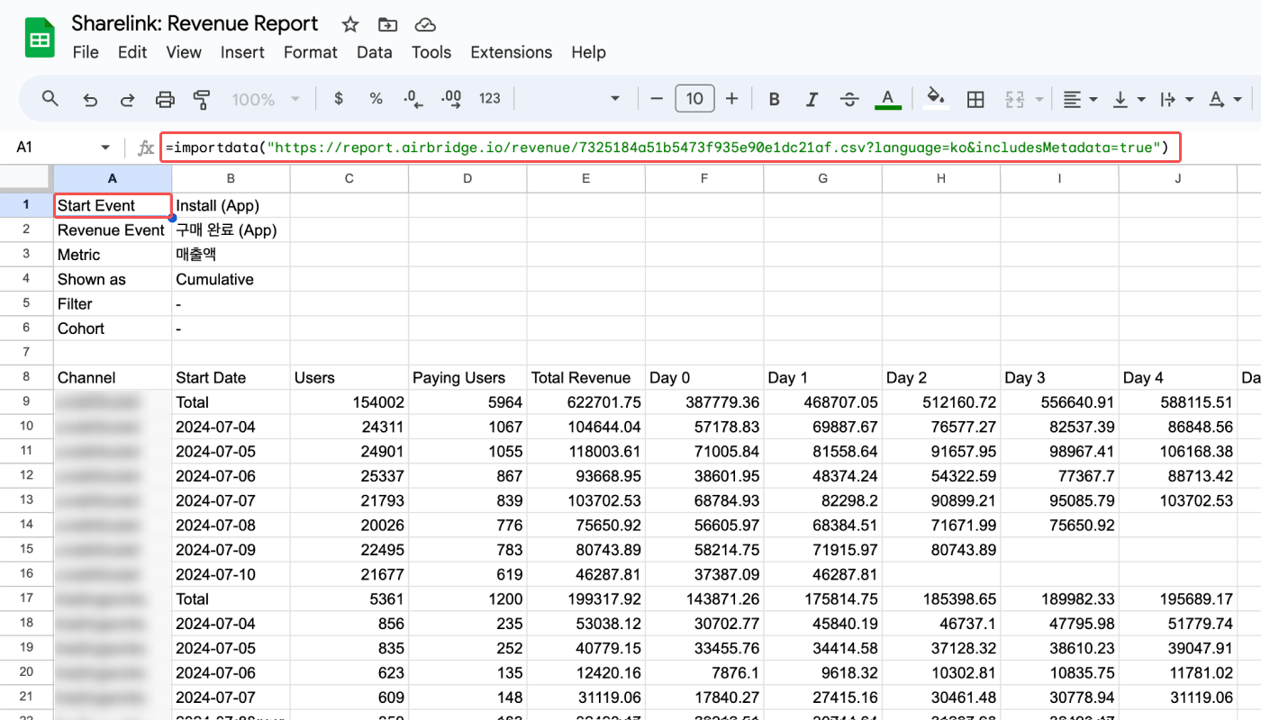Increase font size with plus
1261x720 pixels.
click(x=732, y=99)
